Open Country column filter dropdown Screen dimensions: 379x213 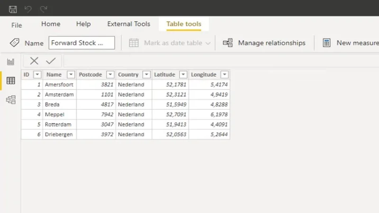pyautogui.click(x=146, y=75)
